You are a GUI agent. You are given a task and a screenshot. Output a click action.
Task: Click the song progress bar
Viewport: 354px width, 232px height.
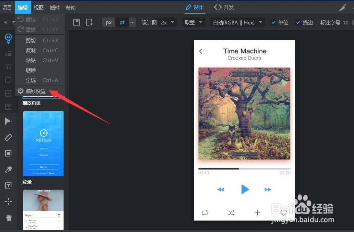coord(244,169)
